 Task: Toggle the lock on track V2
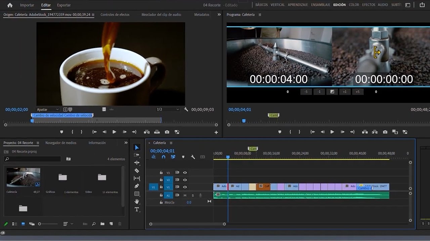[x=161, y=180]
